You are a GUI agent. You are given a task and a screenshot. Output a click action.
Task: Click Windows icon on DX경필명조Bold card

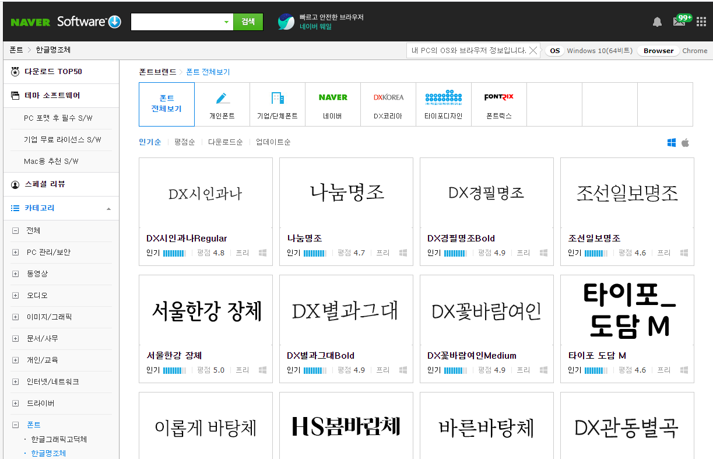(x=543, y=253)
